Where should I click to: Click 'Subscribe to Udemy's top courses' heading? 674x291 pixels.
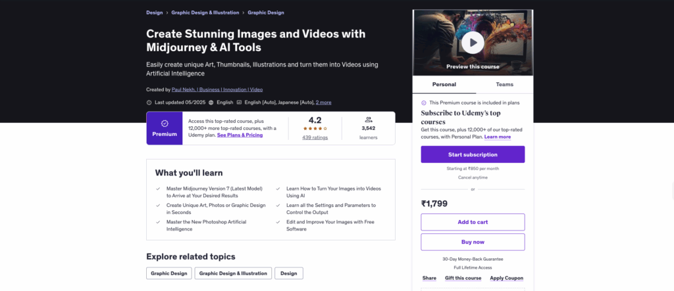tap(460, 118)
